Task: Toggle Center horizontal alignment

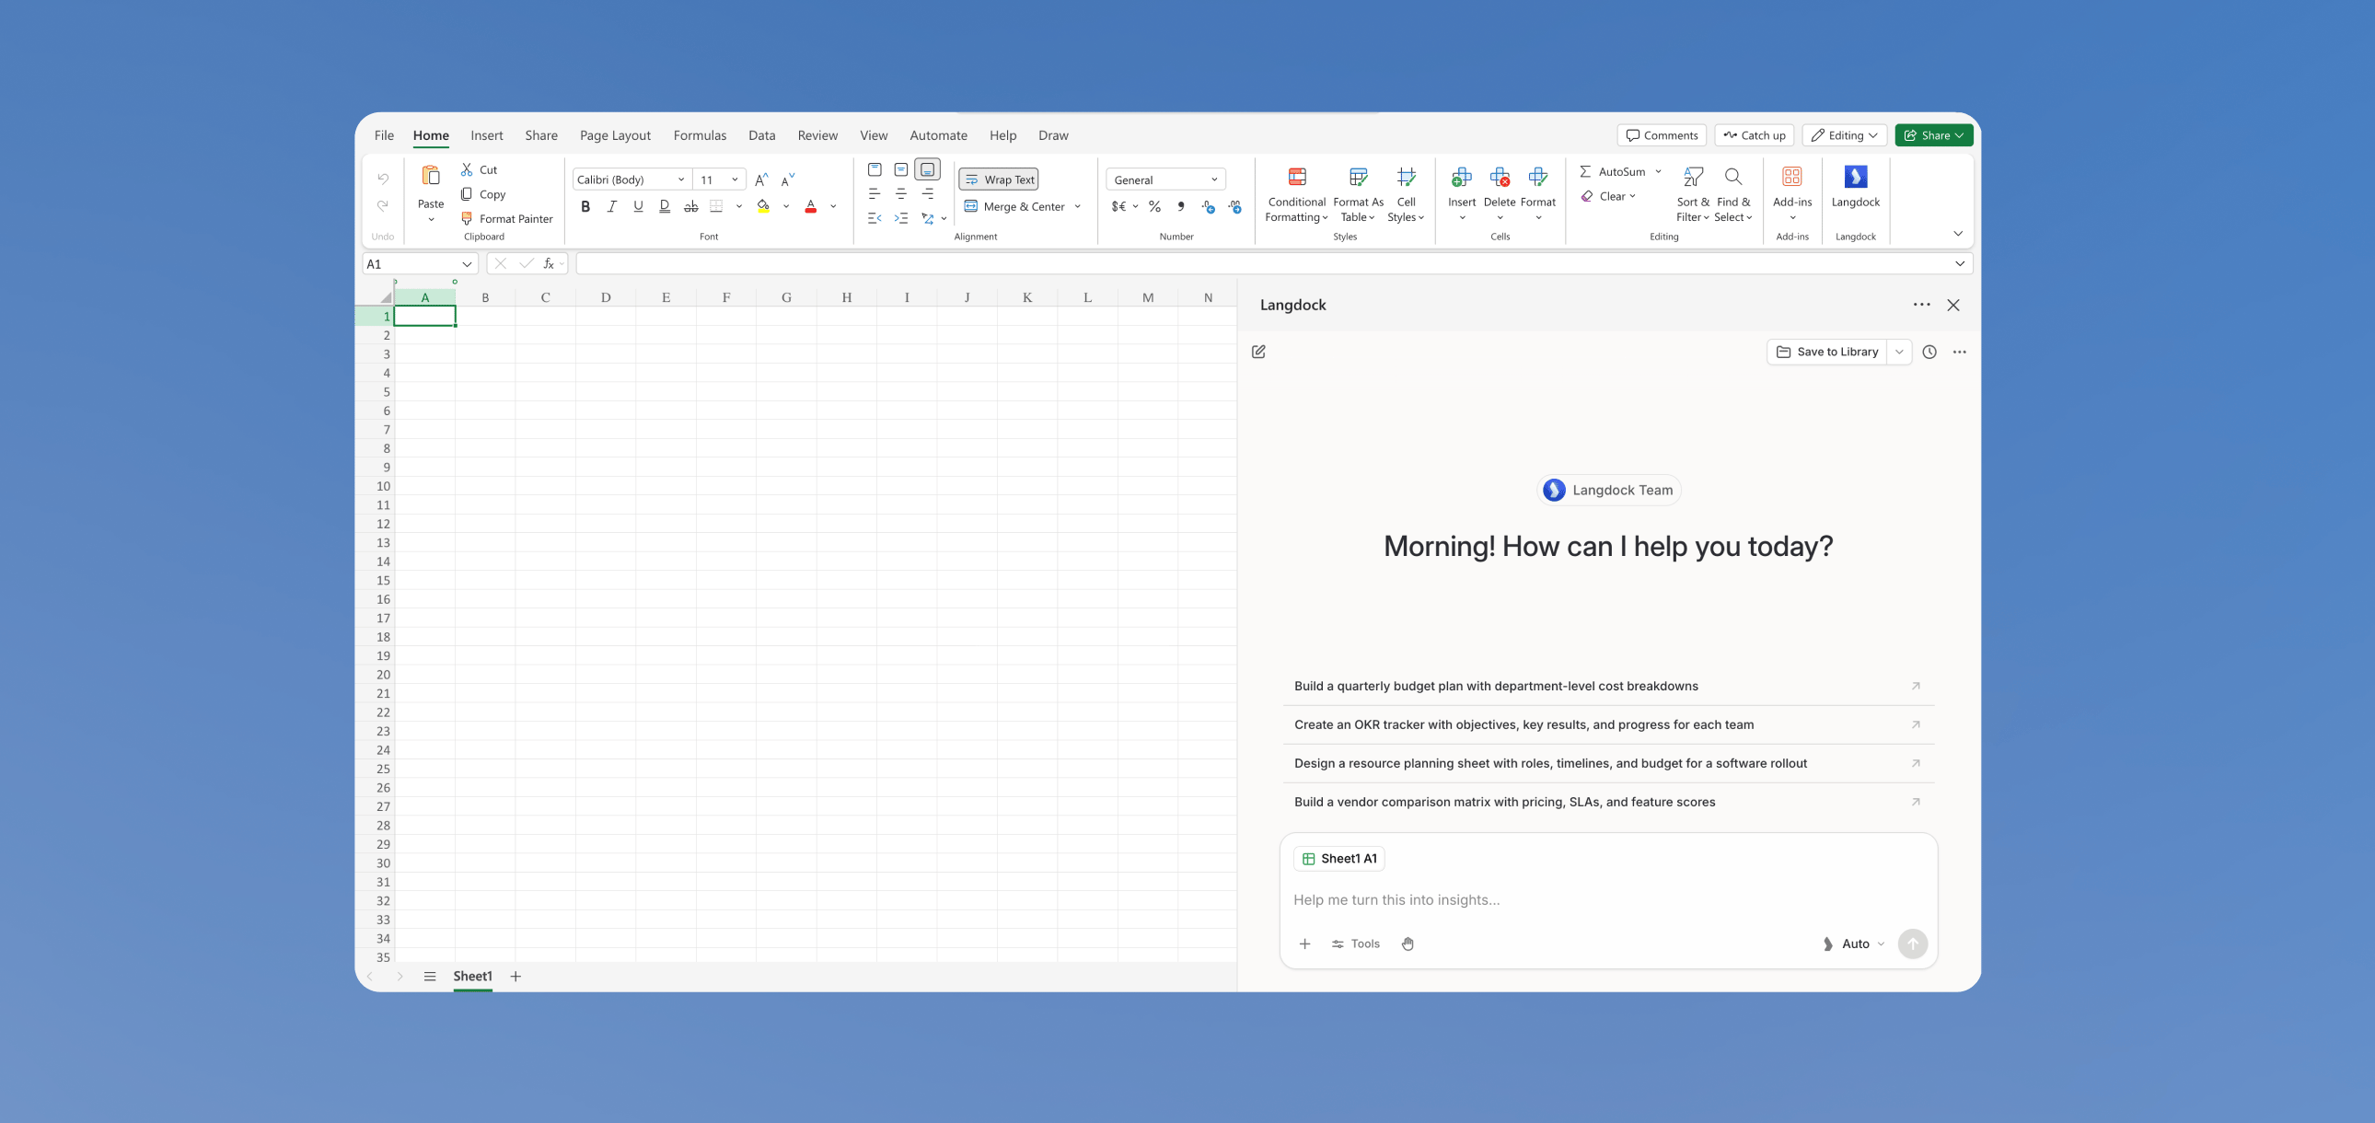Action: [x=901, y=193]
